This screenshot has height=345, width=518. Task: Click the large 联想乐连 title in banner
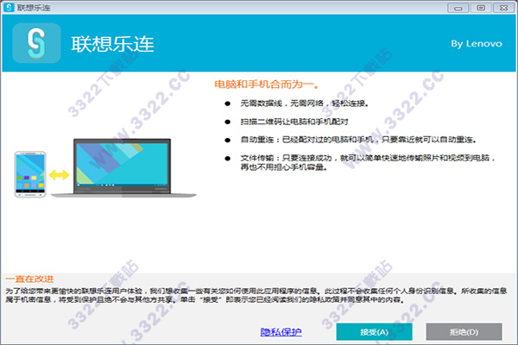coord(112,44)
